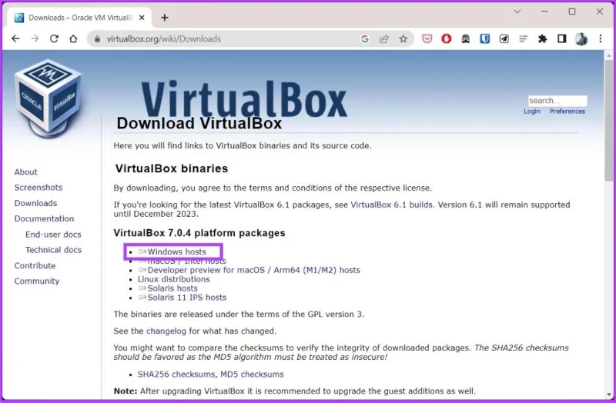
Task: Open the reading list lines icon
Action: tap(524, 38)
